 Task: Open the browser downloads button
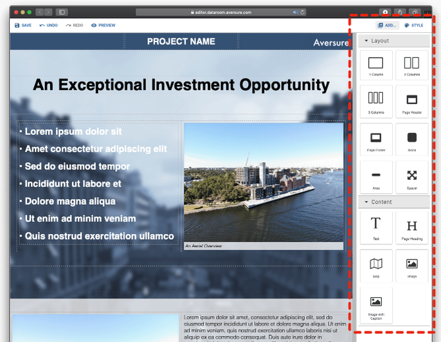(385, 12)
